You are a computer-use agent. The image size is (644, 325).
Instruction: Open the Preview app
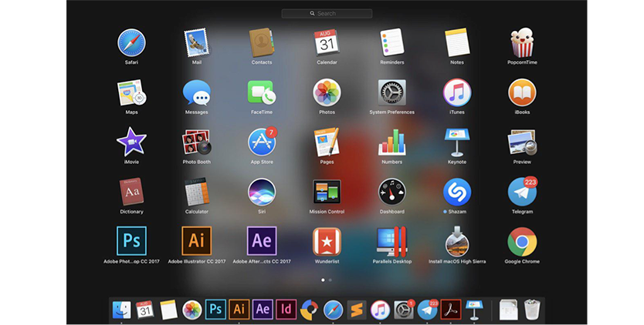click(522, 142)
